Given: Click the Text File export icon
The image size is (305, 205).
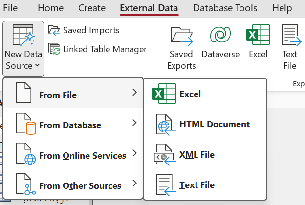Looking at the screenshot, I should [291, 35].
